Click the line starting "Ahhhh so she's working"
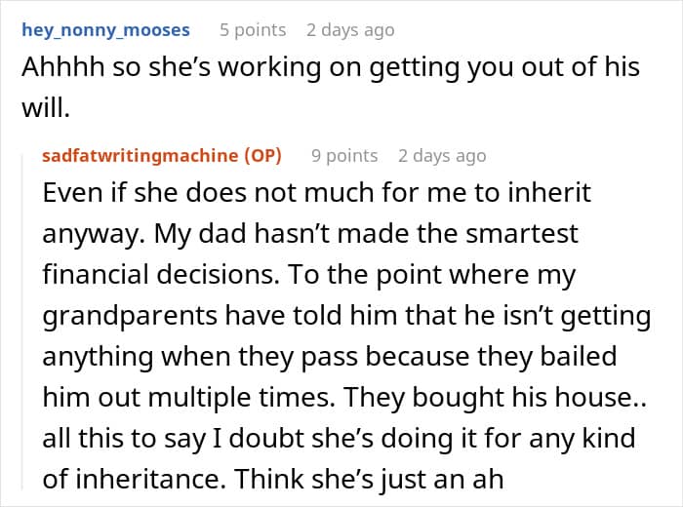The height and width of the screenshot is (507, 683). tap(330, 67)
